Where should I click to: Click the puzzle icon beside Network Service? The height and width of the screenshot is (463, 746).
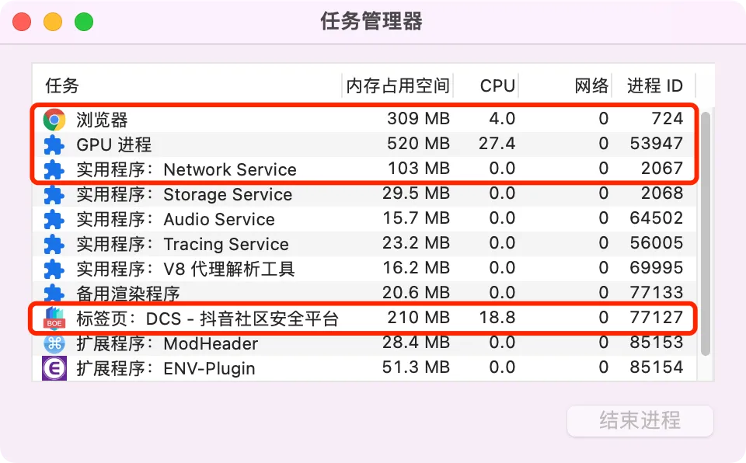coord(54,170)
